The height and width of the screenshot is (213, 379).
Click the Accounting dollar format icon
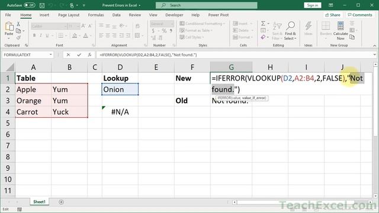pos(153,31)
